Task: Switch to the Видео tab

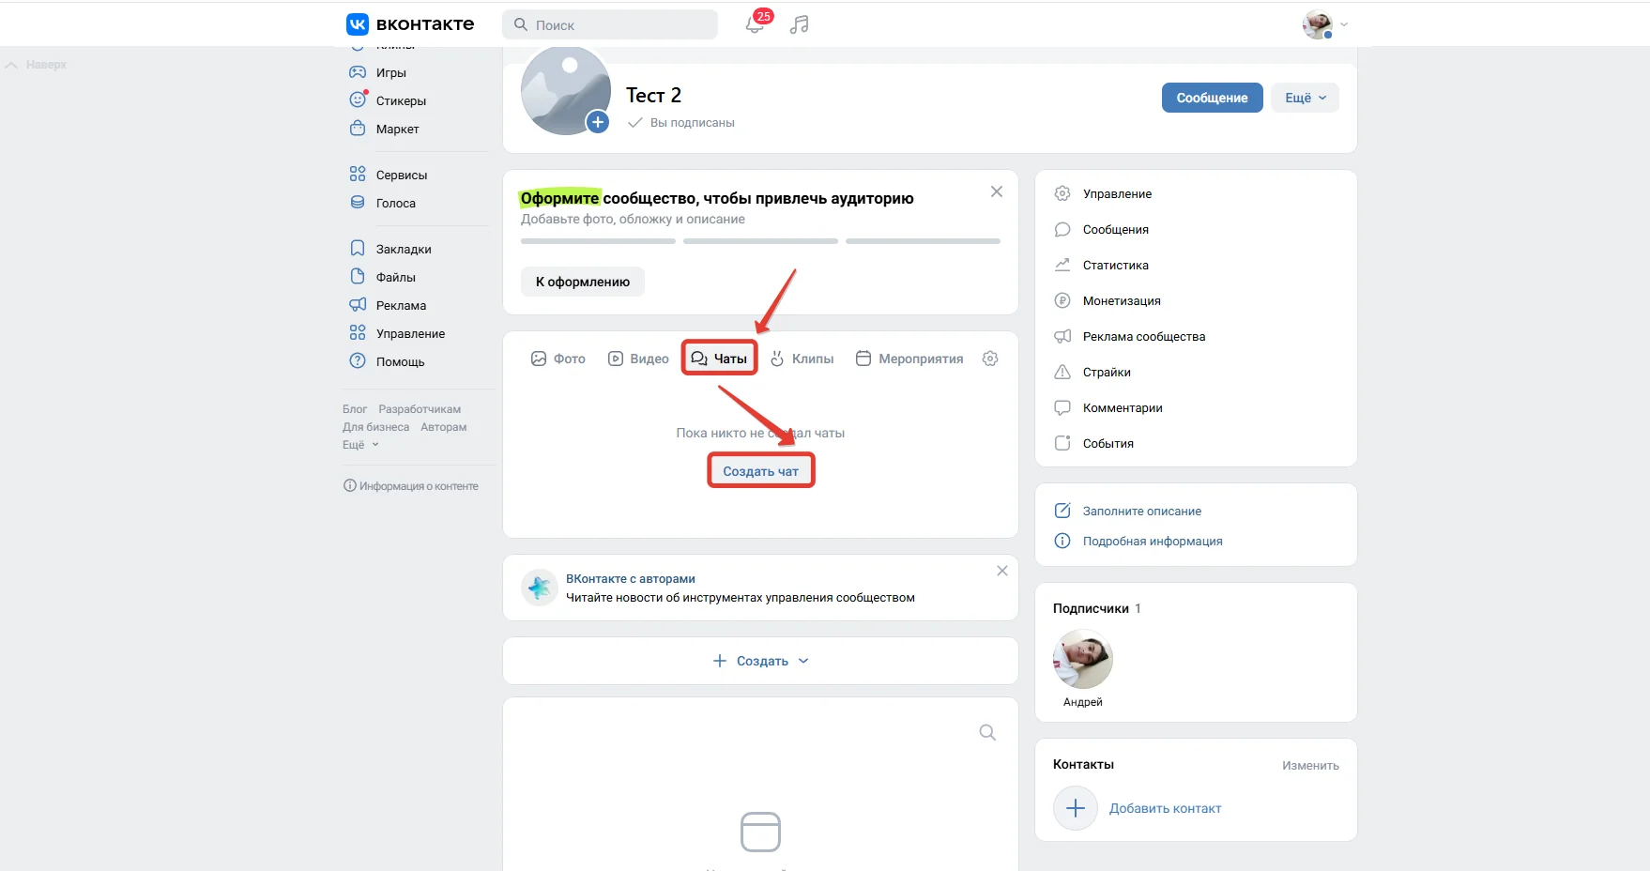Action: 638,359
